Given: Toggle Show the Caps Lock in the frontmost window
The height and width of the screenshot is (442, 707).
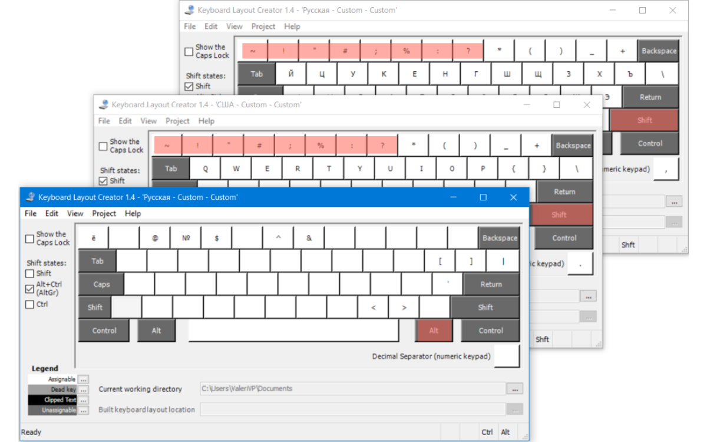Looking at the screenshot, I should point(29,239).
